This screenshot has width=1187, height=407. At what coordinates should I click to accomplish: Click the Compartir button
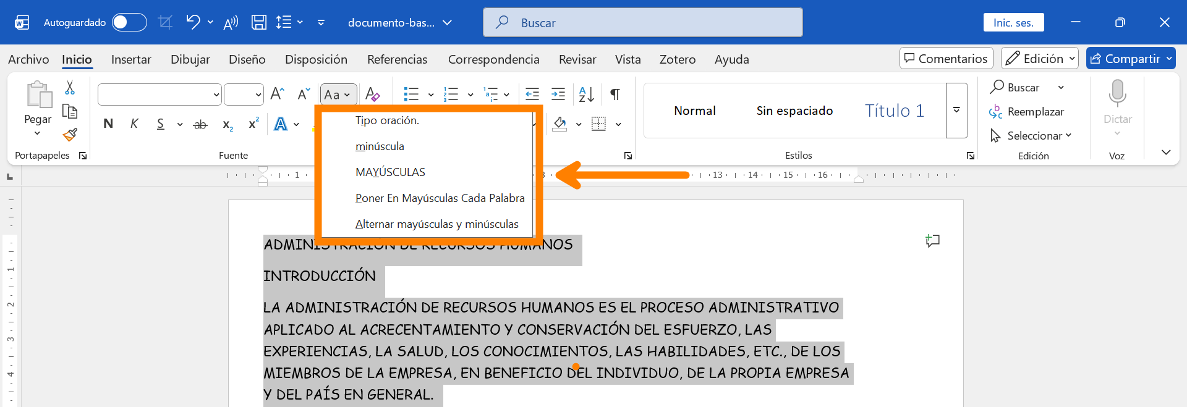pos(1131,58)
